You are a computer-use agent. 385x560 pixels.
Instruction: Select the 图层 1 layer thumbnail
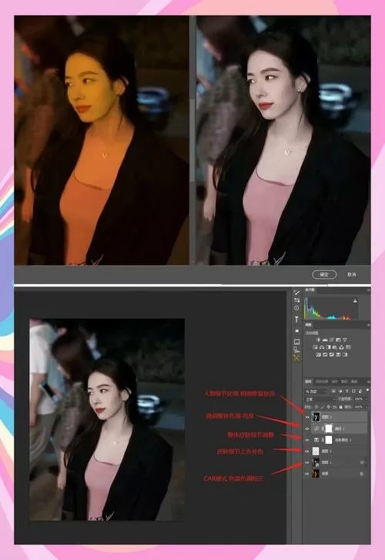click(316, 462)
